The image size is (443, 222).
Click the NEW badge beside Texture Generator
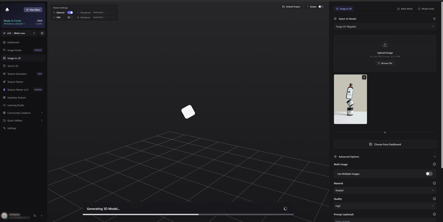tap(40, 74)
